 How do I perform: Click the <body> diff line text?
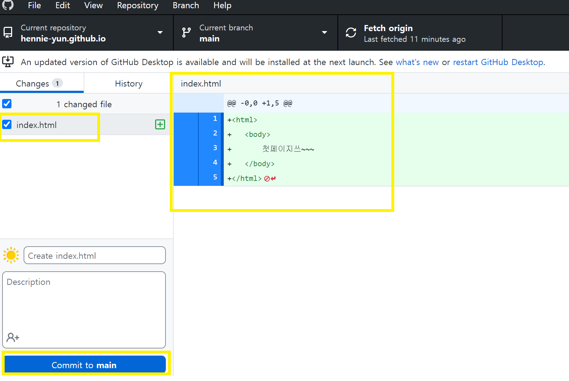(257, 134)
